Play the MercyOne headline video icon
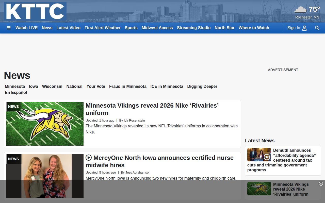 click(x=89, y=158)
